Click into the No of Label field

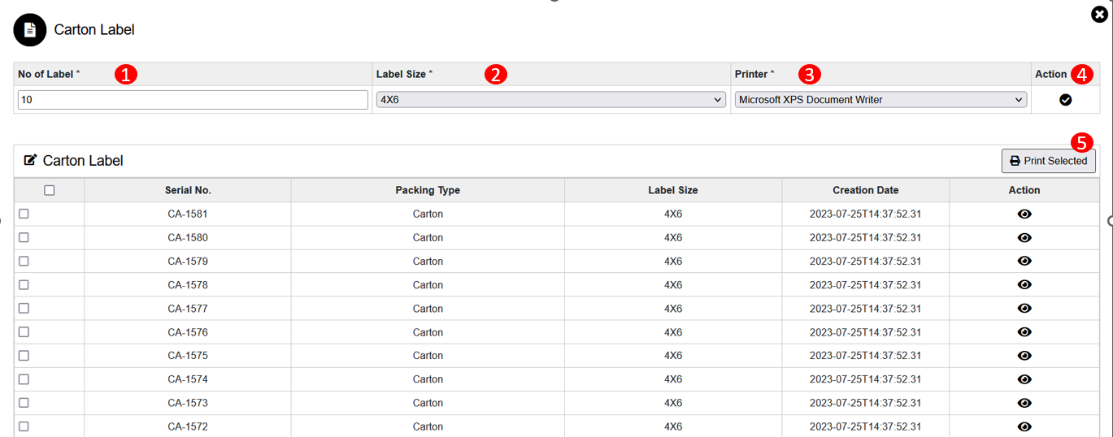(x=193, y=100)
